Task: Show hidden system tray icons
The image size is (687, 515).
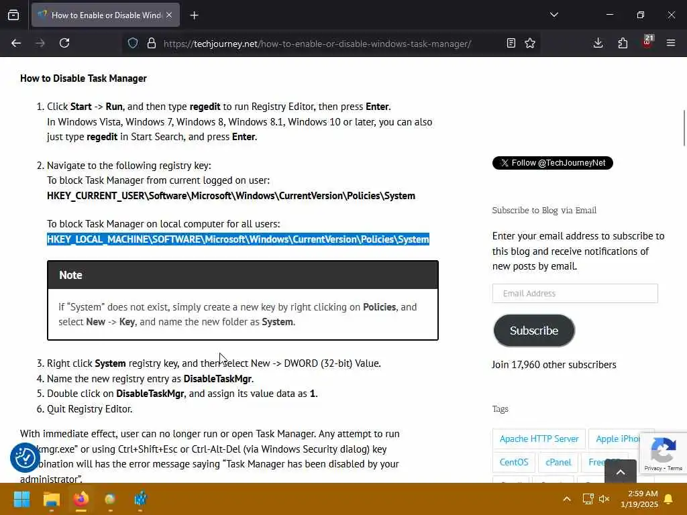Action: [566, 499]
